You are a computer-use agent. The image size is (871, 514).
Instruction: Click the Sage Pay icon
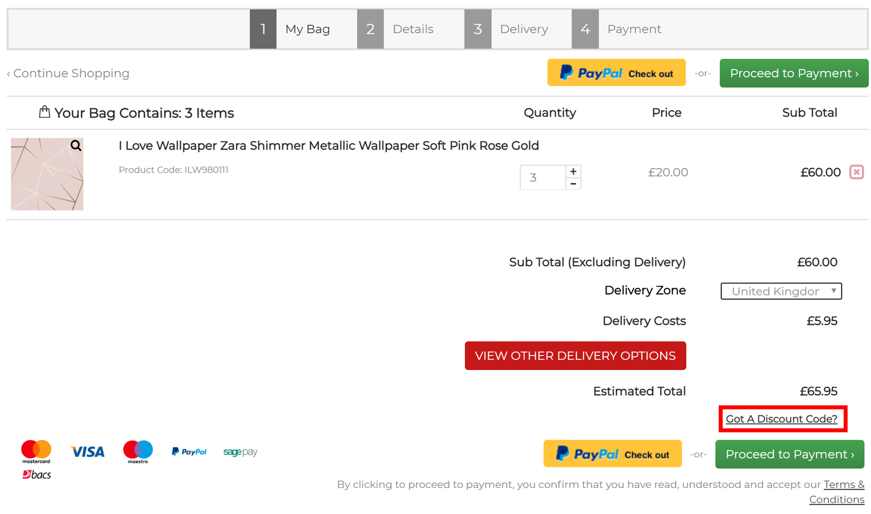240,452
